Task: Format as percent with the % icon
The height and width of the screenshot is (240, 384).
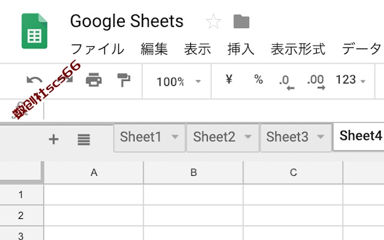Action: pyautogui.click(x=259, y=79)
